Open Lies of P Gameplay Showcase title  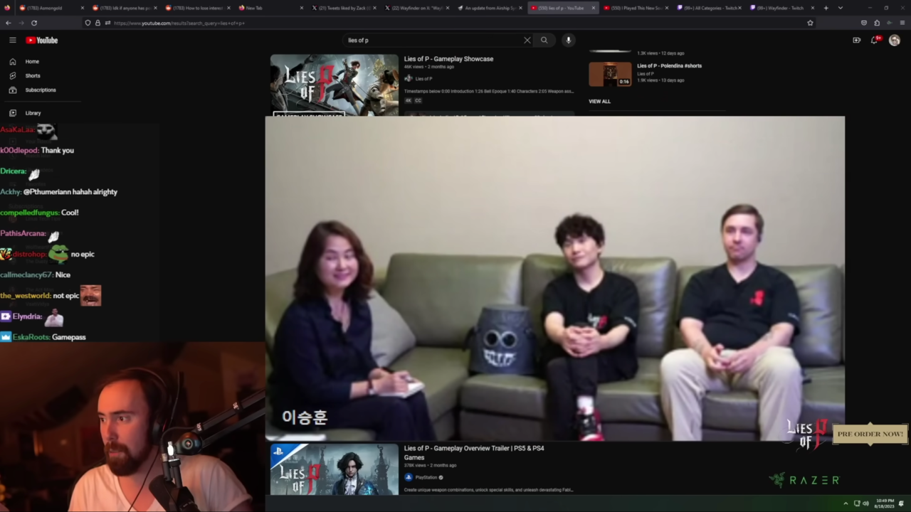point(448,59)
